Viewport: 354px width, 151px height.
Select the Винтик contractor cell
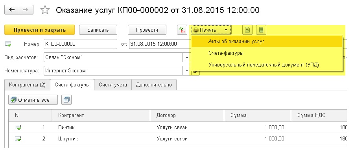point(101,128)
